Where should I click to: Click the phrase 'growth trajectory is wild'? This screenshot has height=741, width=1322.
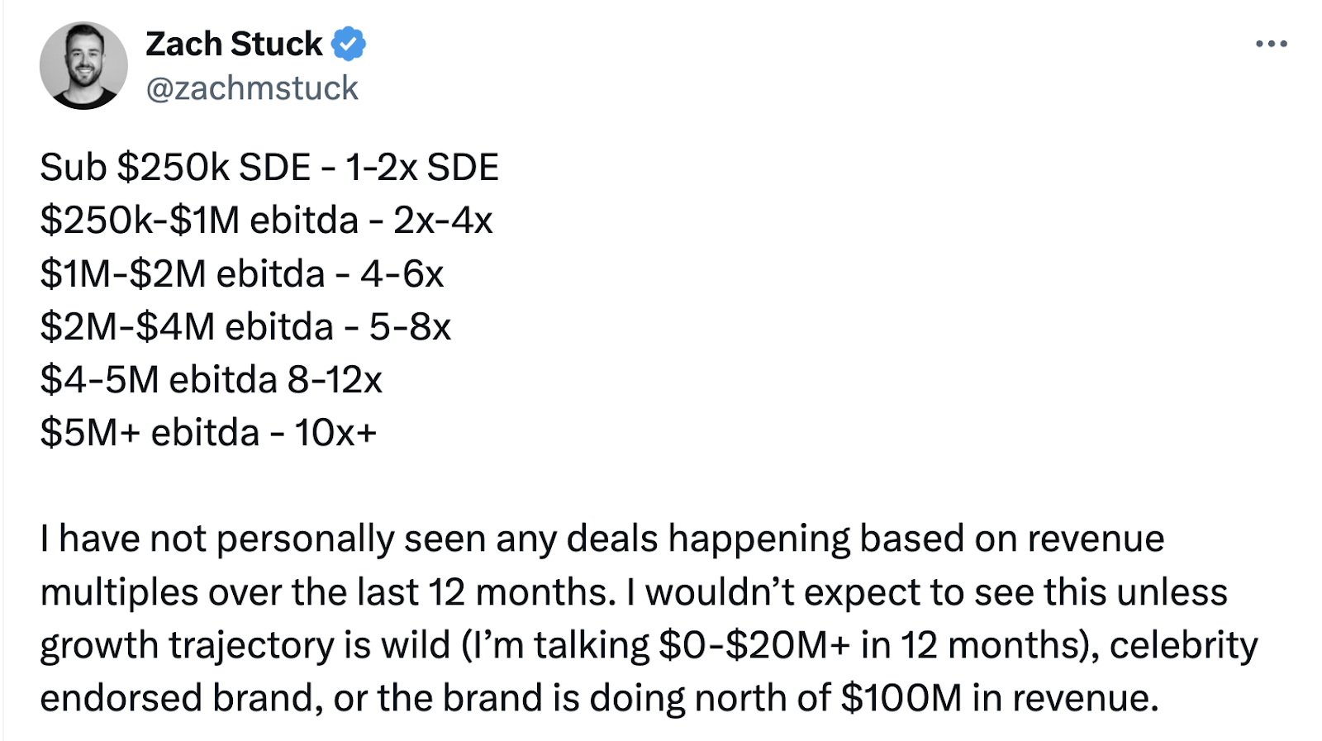coord(245,645)
